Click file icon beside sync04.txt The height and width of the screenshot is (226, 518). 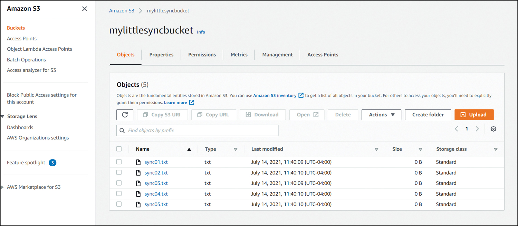138,194
